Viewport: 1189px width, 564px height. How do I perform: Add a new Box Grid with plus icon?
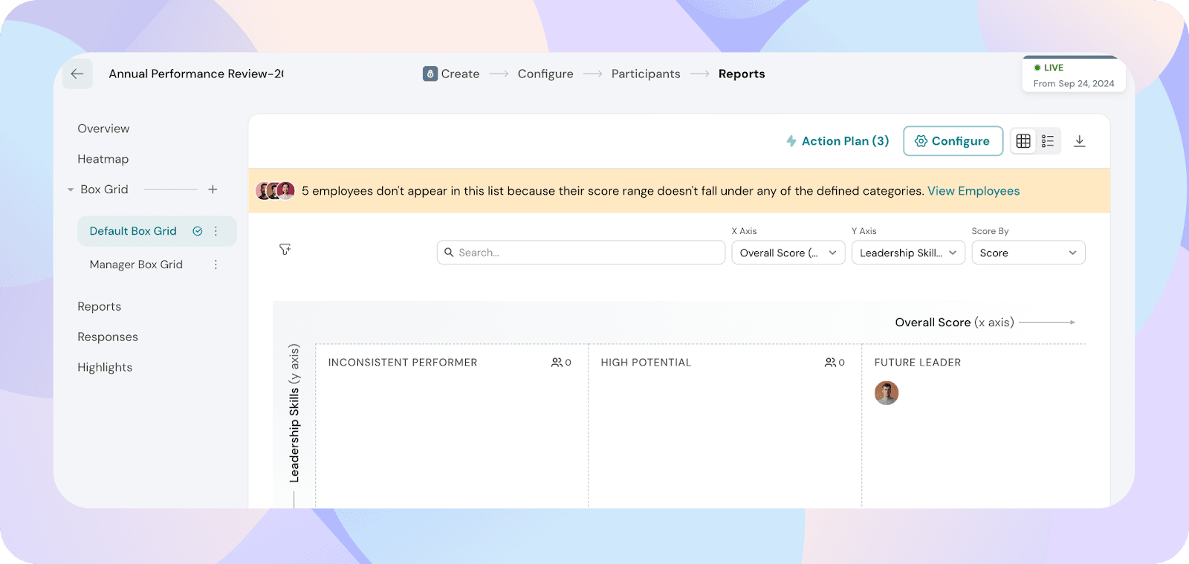[213, 189]
